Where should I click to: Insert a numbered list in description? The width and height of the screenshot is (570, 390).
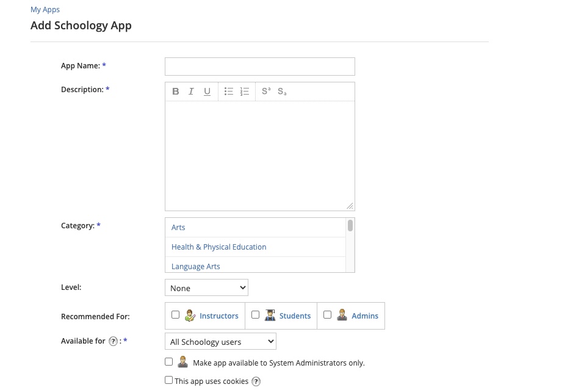pos(245,91)
